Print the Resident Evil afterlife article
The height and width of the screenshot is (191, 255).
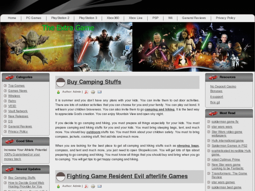coord(93,186)
